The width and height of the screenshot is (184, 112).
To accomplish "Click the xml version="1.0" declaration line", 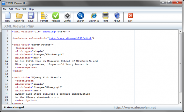I will [x=41, y=32].
